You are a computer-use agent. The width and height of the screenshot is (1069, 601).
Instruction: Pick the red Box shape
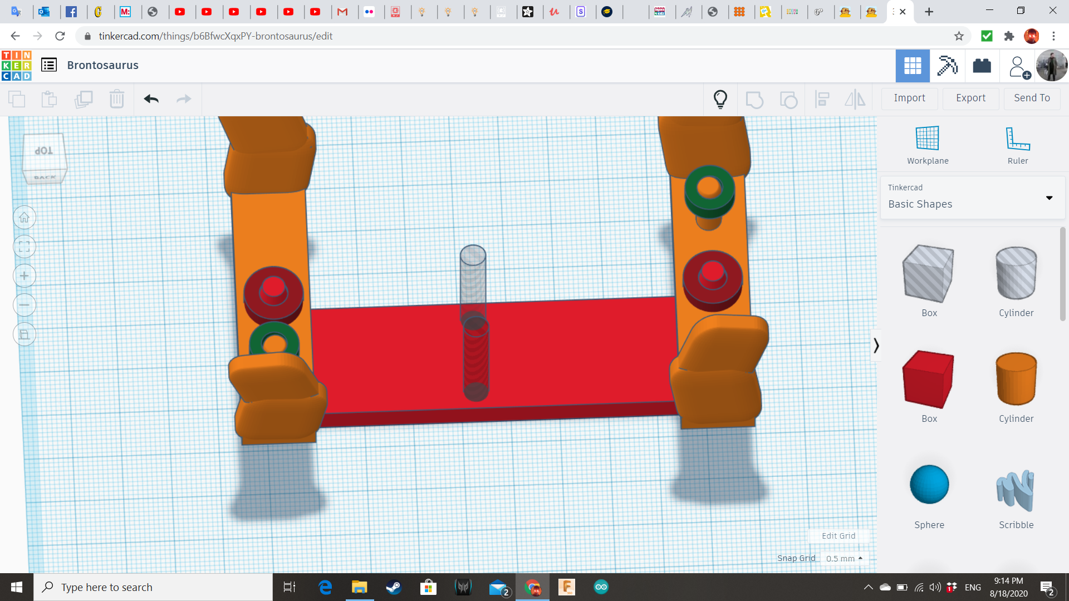(x=929, y=381)
